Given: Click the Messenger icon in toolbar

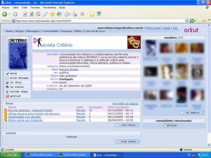Looking at the screenshot, I should pos(99,14).
